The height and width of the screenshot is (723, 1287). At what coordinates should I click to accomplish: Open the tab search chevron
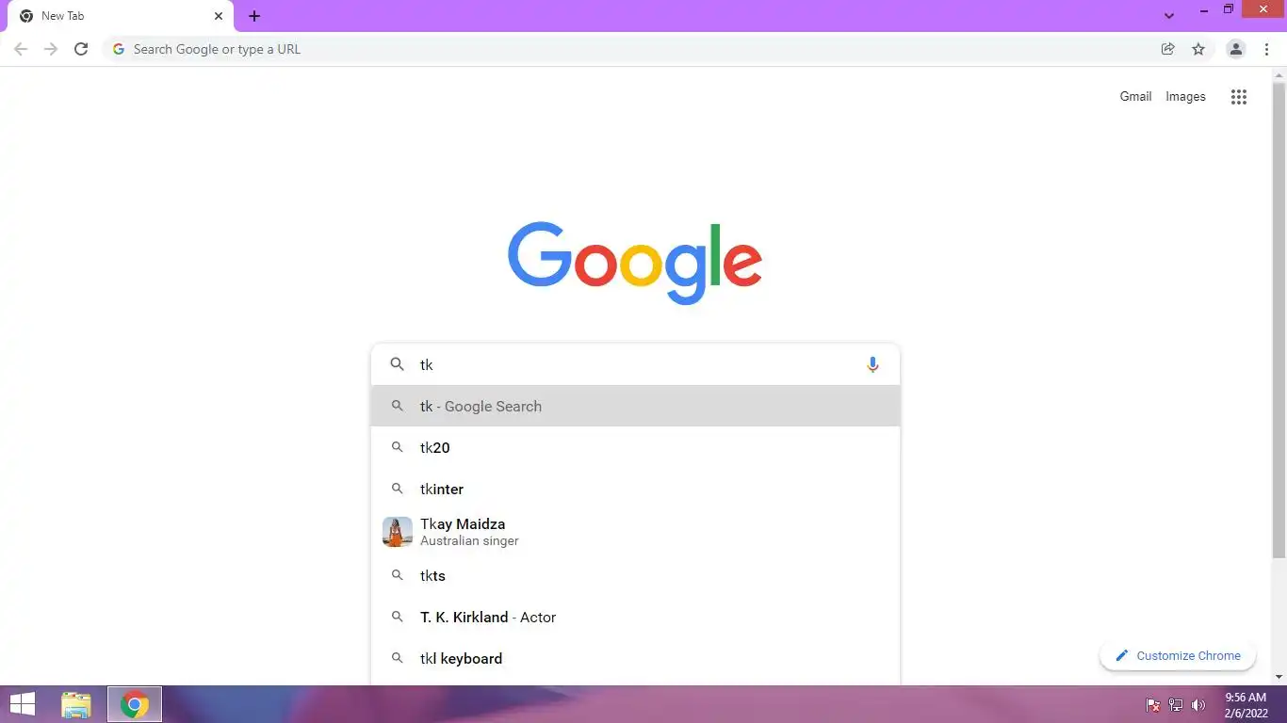pos(1169,16)
